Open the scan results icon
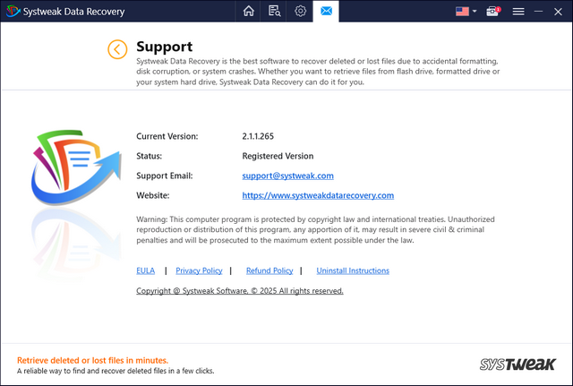 (275, 12)
